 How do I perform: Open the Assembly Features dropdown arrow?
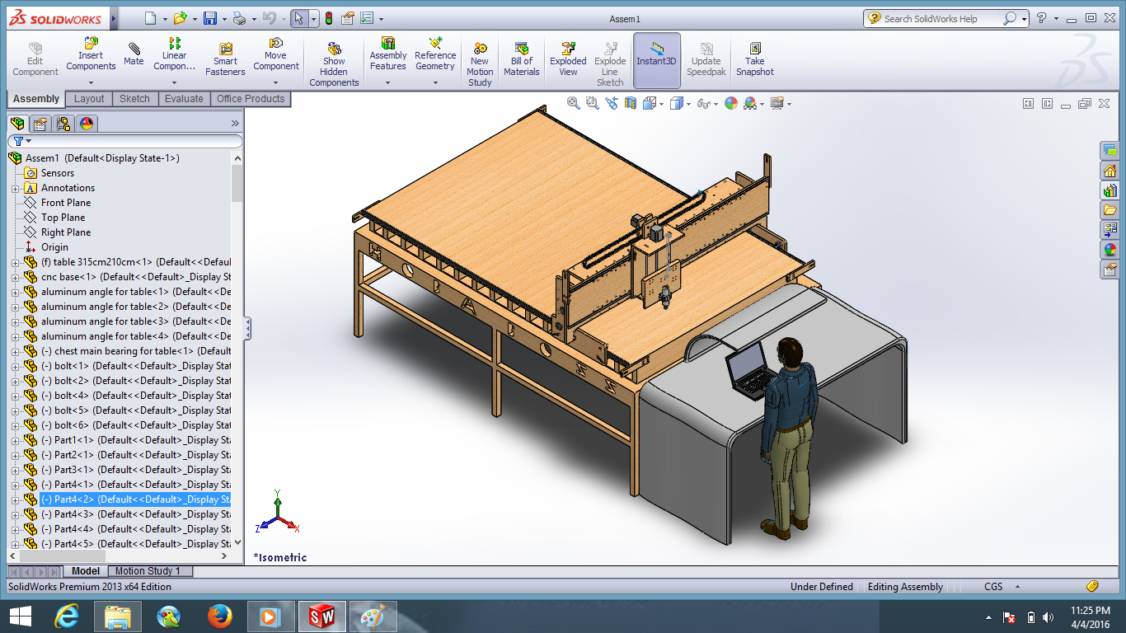click(388, 82)
